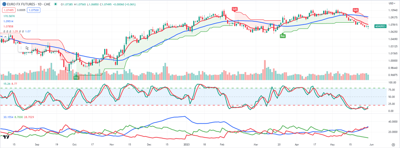The width and height of the screenshot is (400, 148).
Task: Click the stochastic legend value 15.26
Action: click(x=6, y=83)
